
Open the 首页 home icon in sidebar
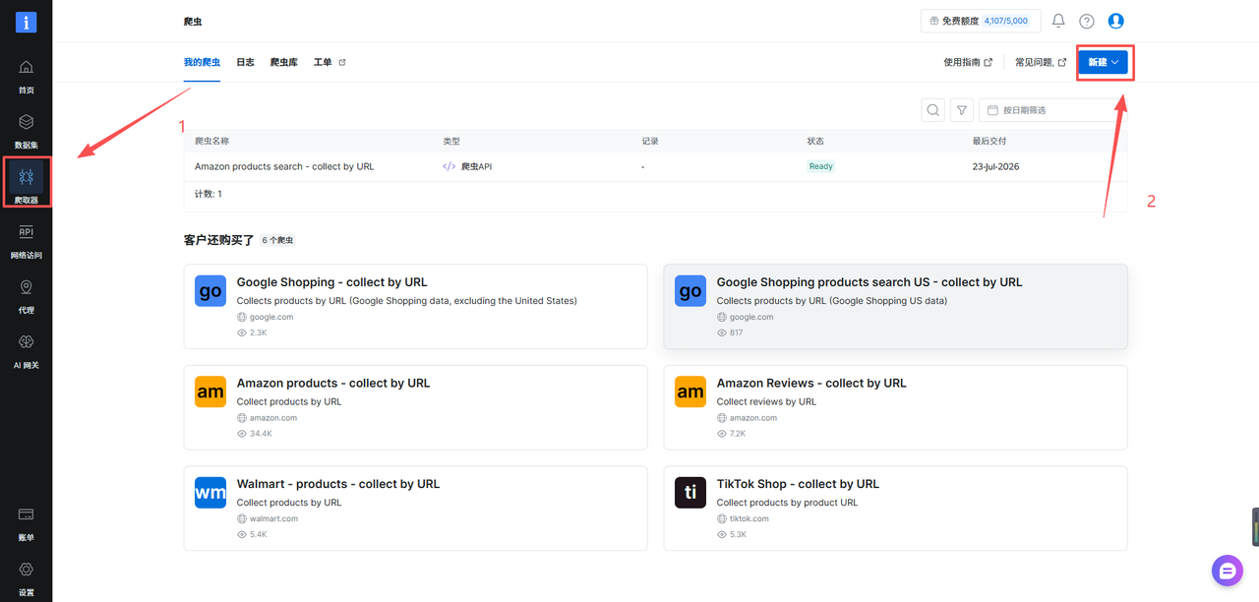[26, 67]
